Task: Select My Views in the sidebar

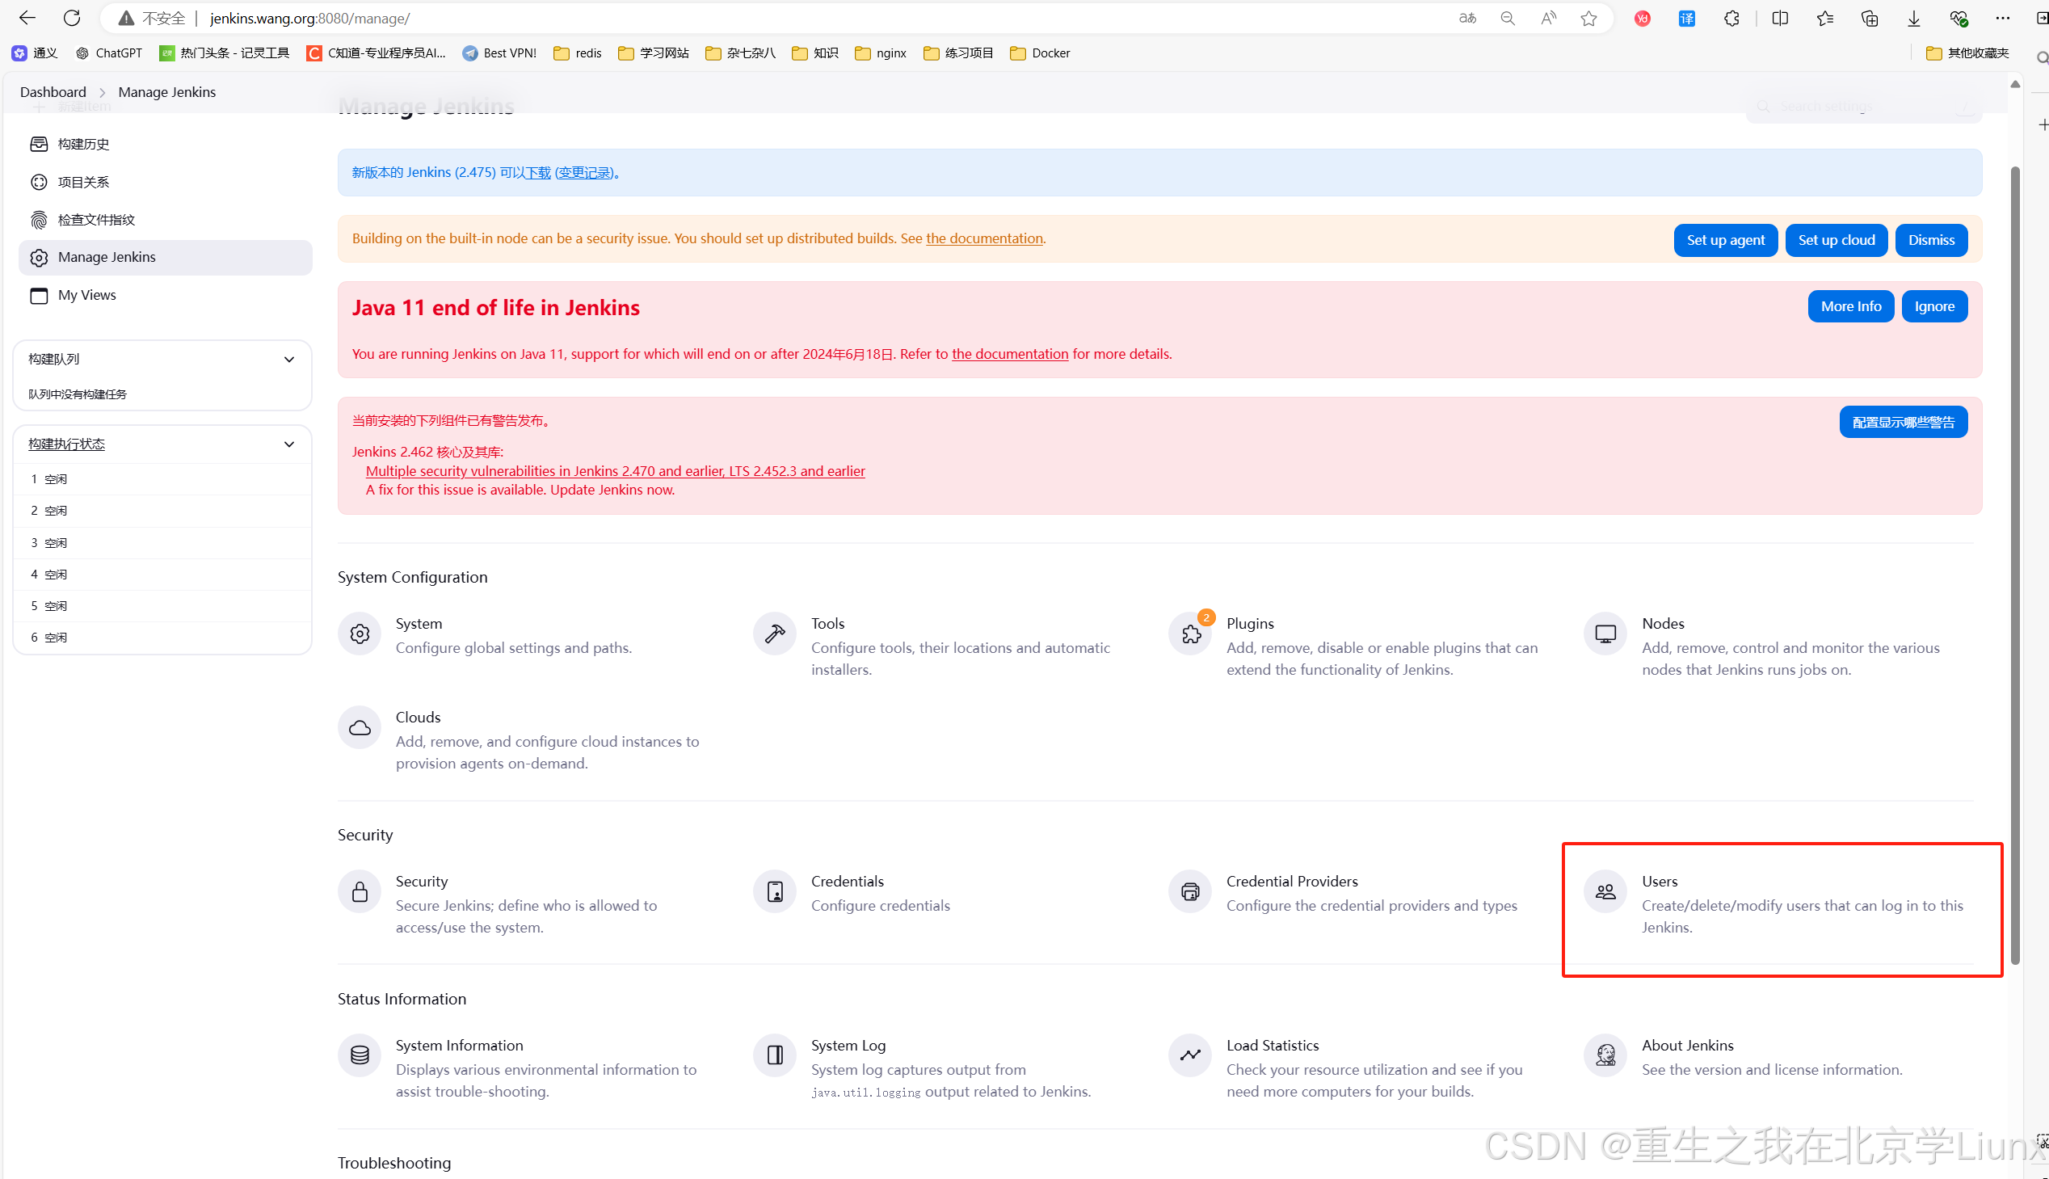Action: tap(165, 296)
